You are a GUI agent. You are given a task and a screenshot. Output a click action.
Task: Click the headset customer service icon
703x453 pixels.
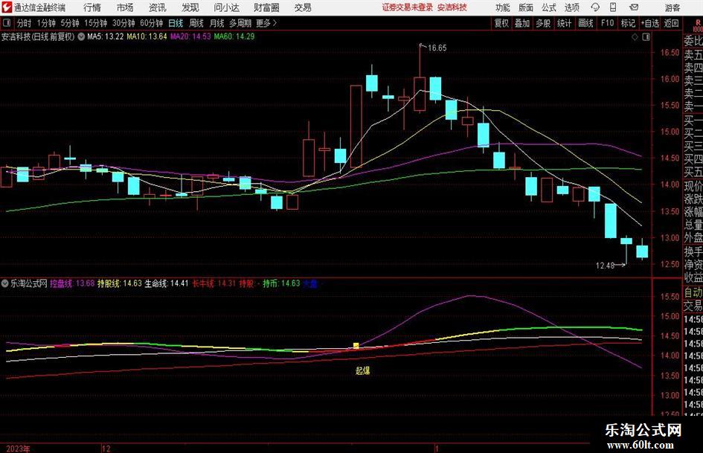595,7
